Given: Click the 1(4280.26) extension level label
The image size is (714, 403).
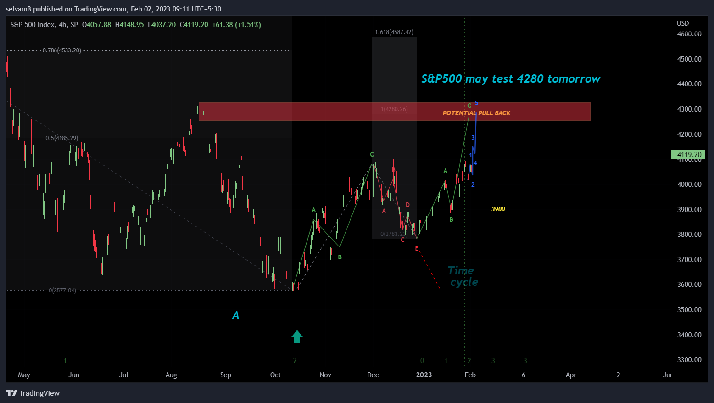Looking at the screenshot, I should point(394,109).
